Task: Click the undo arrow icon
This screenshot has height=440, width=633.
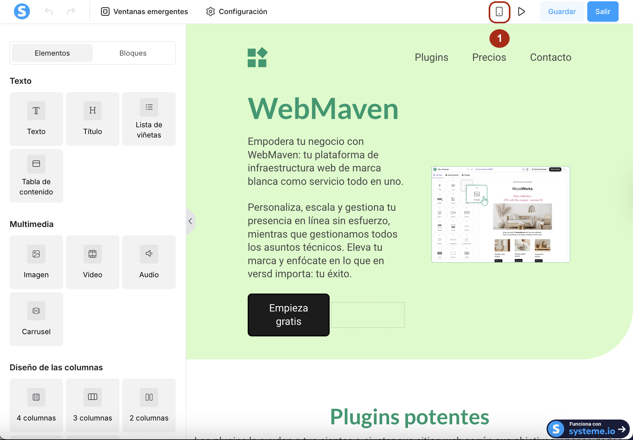Action: click(49, 12)
